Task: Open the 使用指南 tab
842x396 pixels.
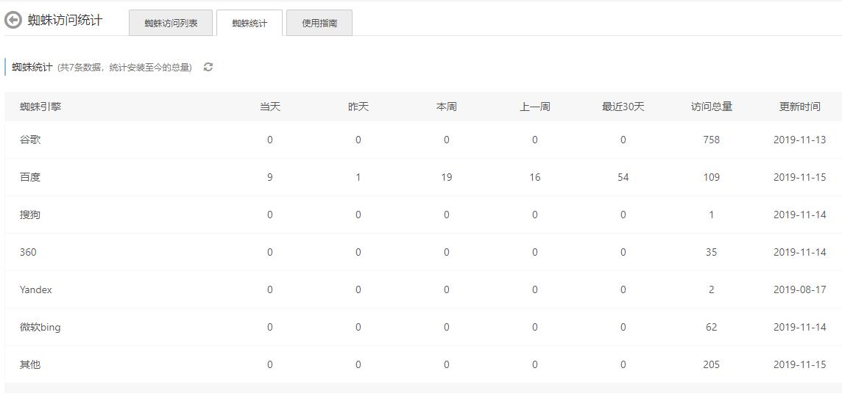Action: pyautogui.click(x=319, y=23)
